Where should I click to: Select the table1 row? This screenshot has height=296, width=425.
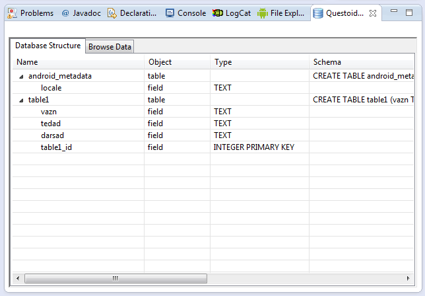pyautogui.click(x=213, y=100)
